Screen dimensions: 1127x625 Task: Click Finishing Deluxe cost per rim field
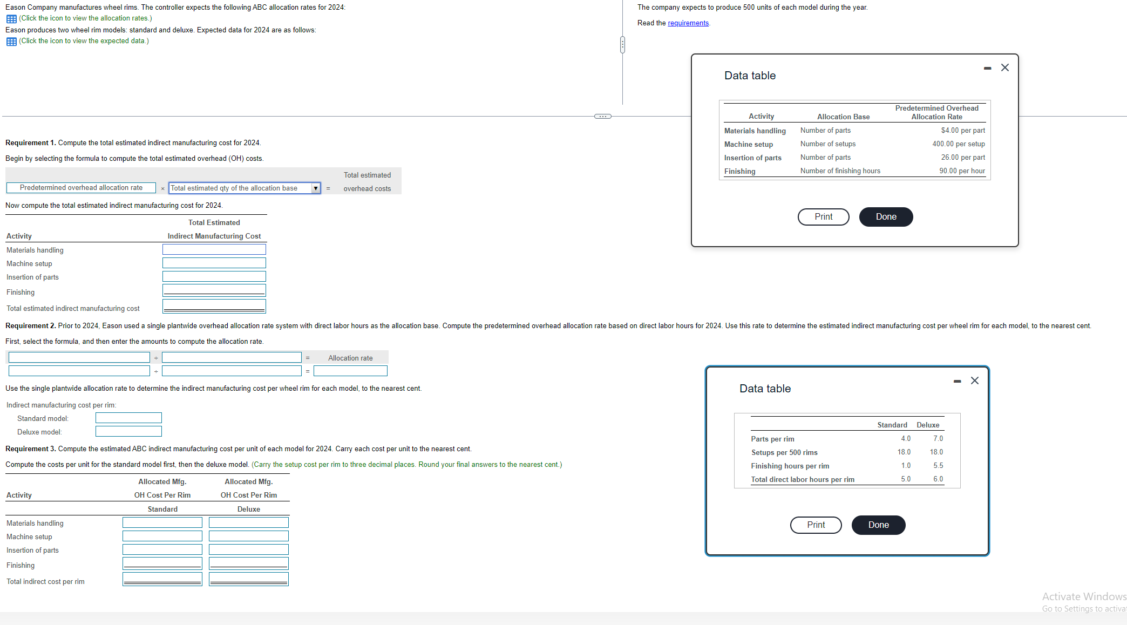(x=249, y=563)
